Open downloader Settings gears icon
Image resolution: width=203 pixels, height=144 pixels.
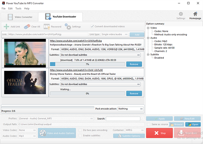(68, 26)
